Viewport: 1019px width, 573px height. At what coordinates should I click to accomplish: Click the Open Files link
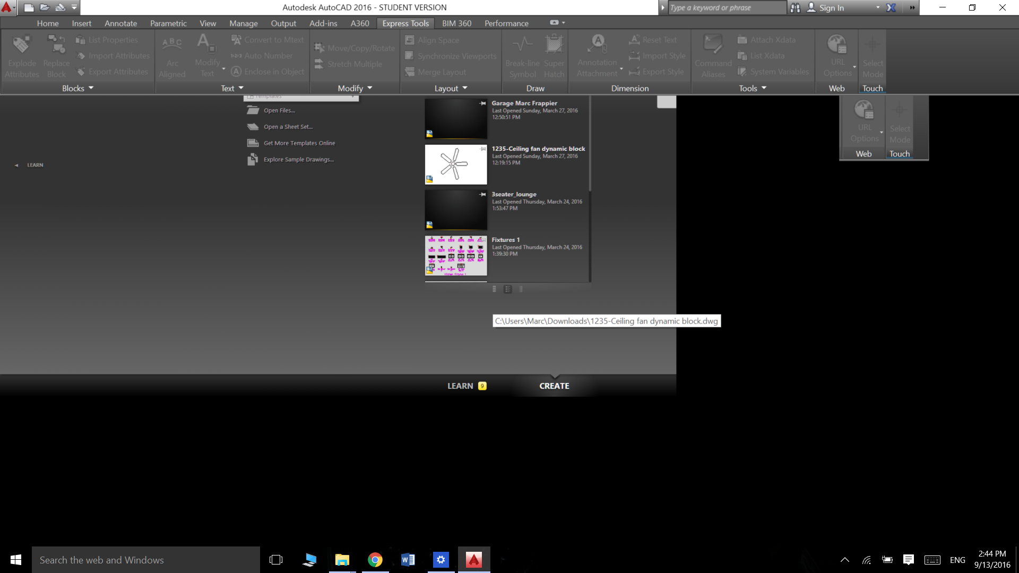tap(278, 110)
